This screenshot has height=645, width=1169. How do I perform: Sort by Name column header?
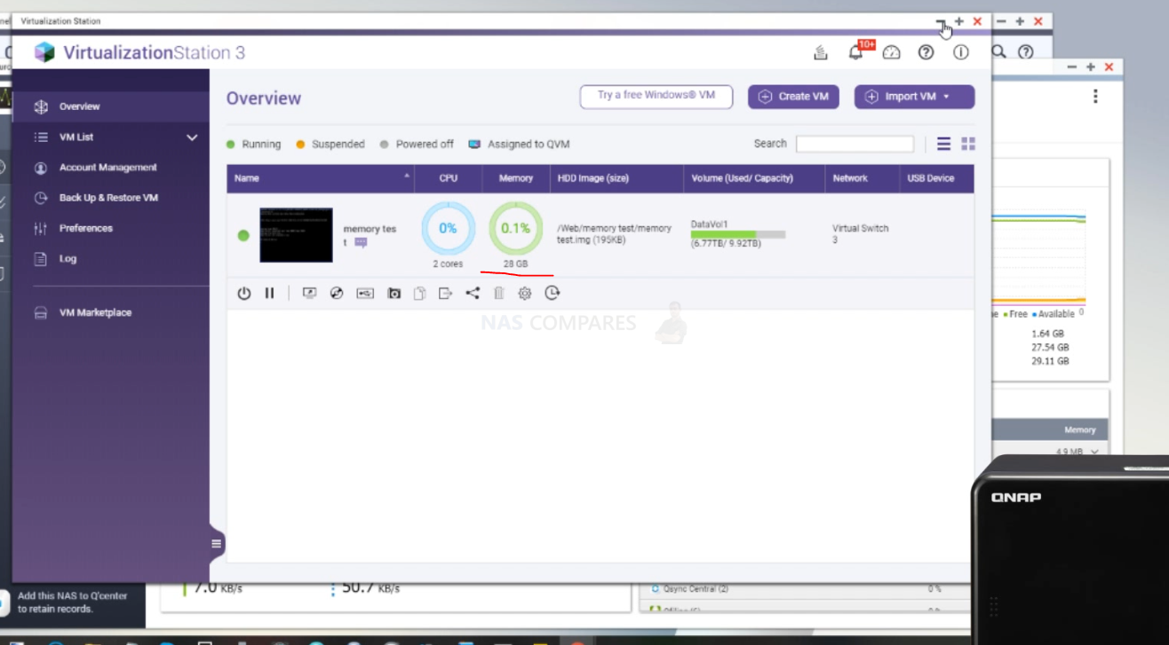pyautogui.click(x=320, y=178)
